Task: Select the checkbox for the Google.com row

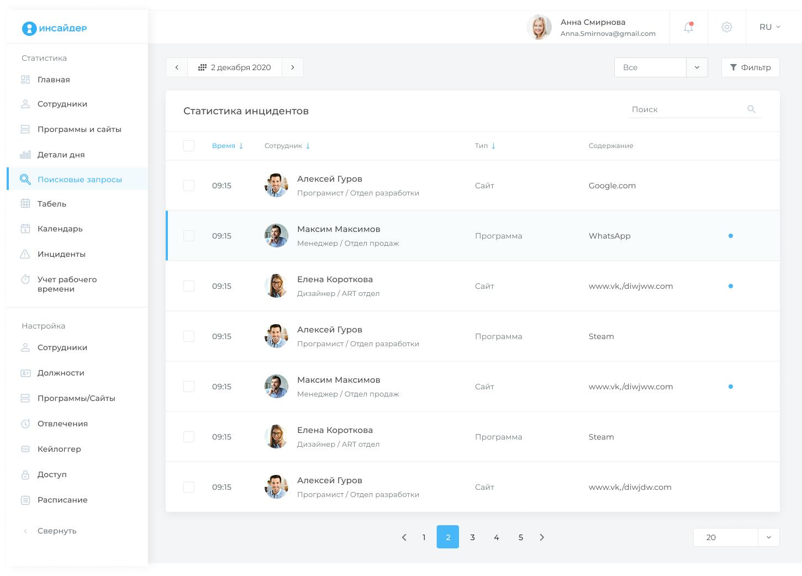Action: point(189,186)
